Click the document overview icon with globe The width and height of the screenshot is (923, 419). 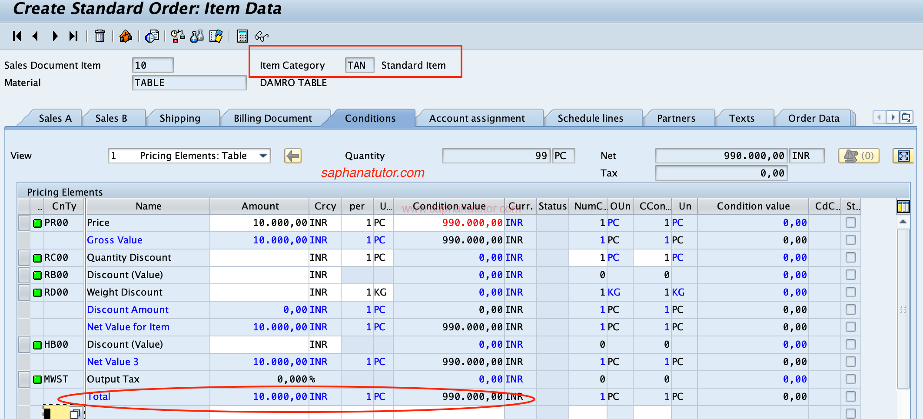coord(152,36)
